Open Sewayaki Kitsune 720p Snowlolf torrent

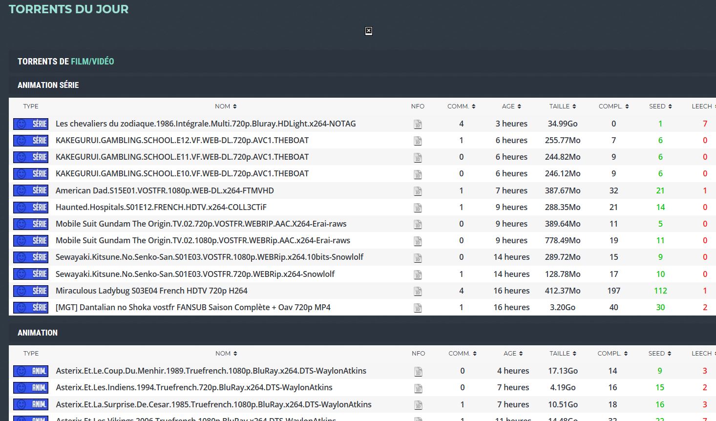[x=195, y=274]
